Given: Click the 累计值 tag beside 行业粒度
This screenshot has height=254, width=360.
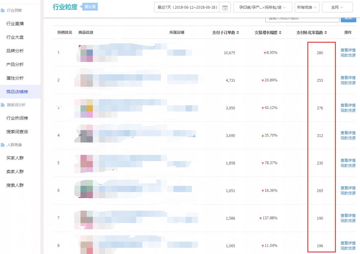Looking at the screenshot, I should pyautogui.click(x=90, y=7).
